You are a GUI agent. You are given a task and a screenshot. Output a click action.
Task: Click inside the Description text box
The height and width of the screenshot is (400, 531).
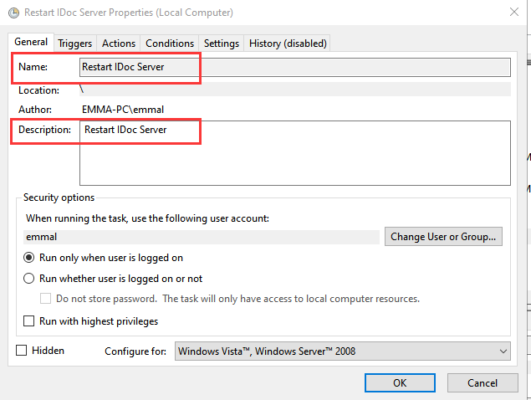pyautogui.click(x=294, y=152)
